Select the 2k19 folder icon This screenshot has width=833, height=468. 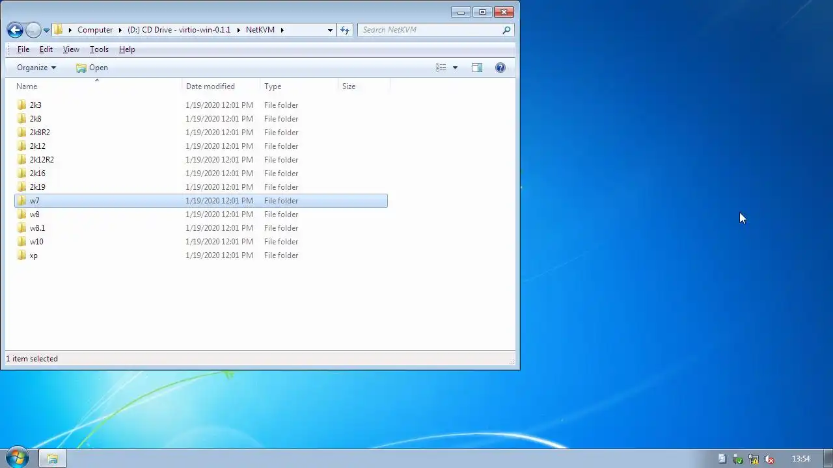pos(21,187)
